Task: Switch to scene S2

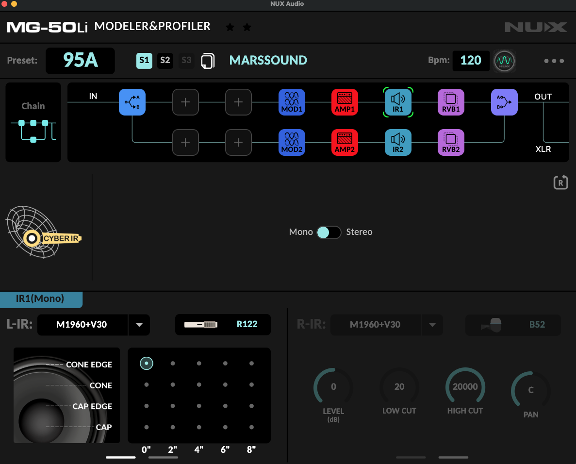Action: click(x=165, y=61)
